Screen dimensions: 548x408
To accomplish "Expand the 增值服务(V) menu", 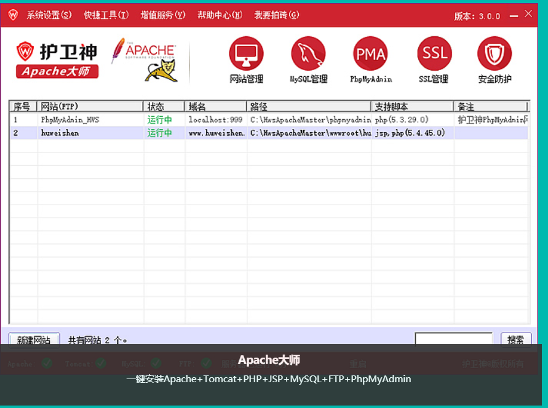I will coord(162,15).
